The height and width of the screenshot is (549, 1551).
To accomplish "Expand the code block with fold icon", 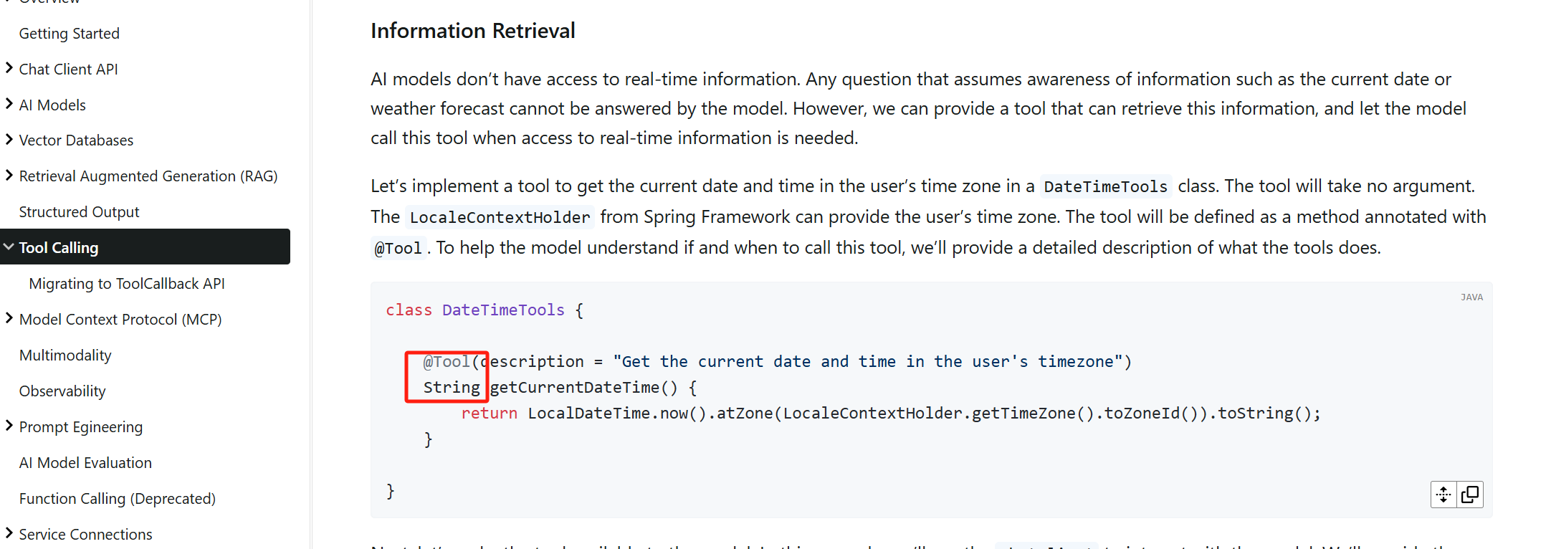I will 1443,495.
